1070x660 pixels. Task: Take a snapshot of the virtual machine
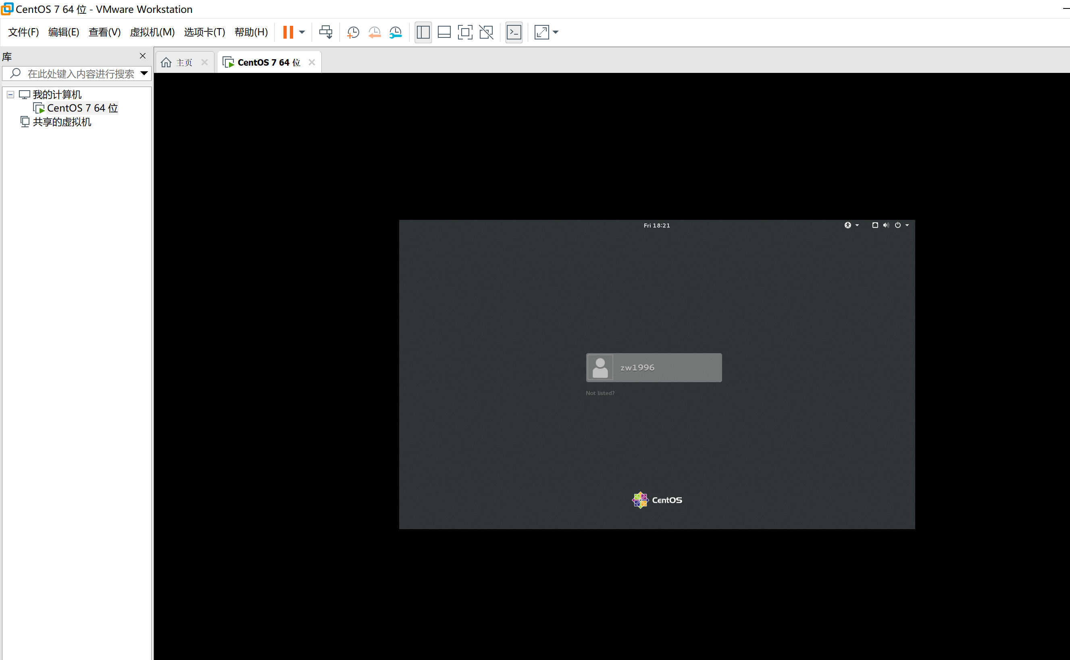tap(353, 32)
